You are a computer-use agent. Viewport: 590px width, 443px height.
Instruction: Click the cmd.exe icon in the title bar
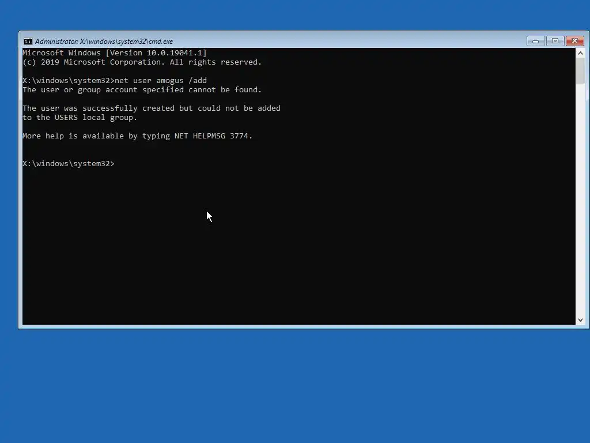[28, 42]
